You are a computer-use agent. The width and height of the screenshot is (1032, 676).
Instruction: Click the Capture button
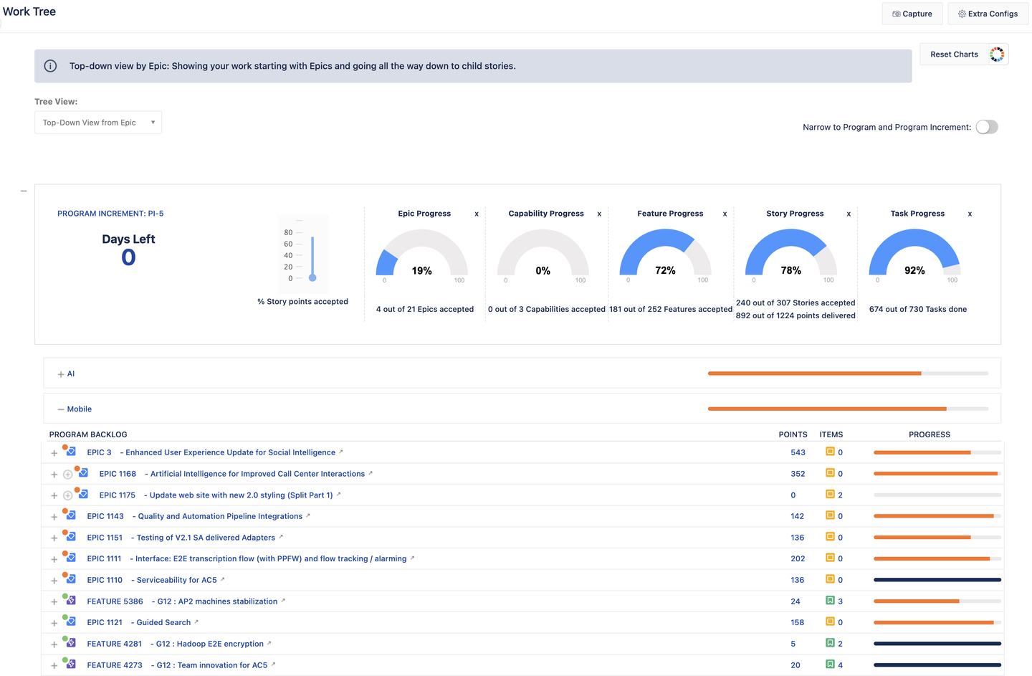(912, 14)
